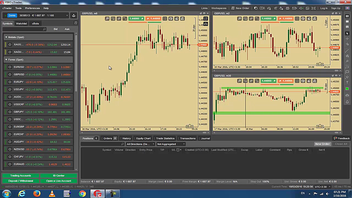Select the cursor pointer tool
The width and height of the screenshot is (352, 198).
pos(347,33)
